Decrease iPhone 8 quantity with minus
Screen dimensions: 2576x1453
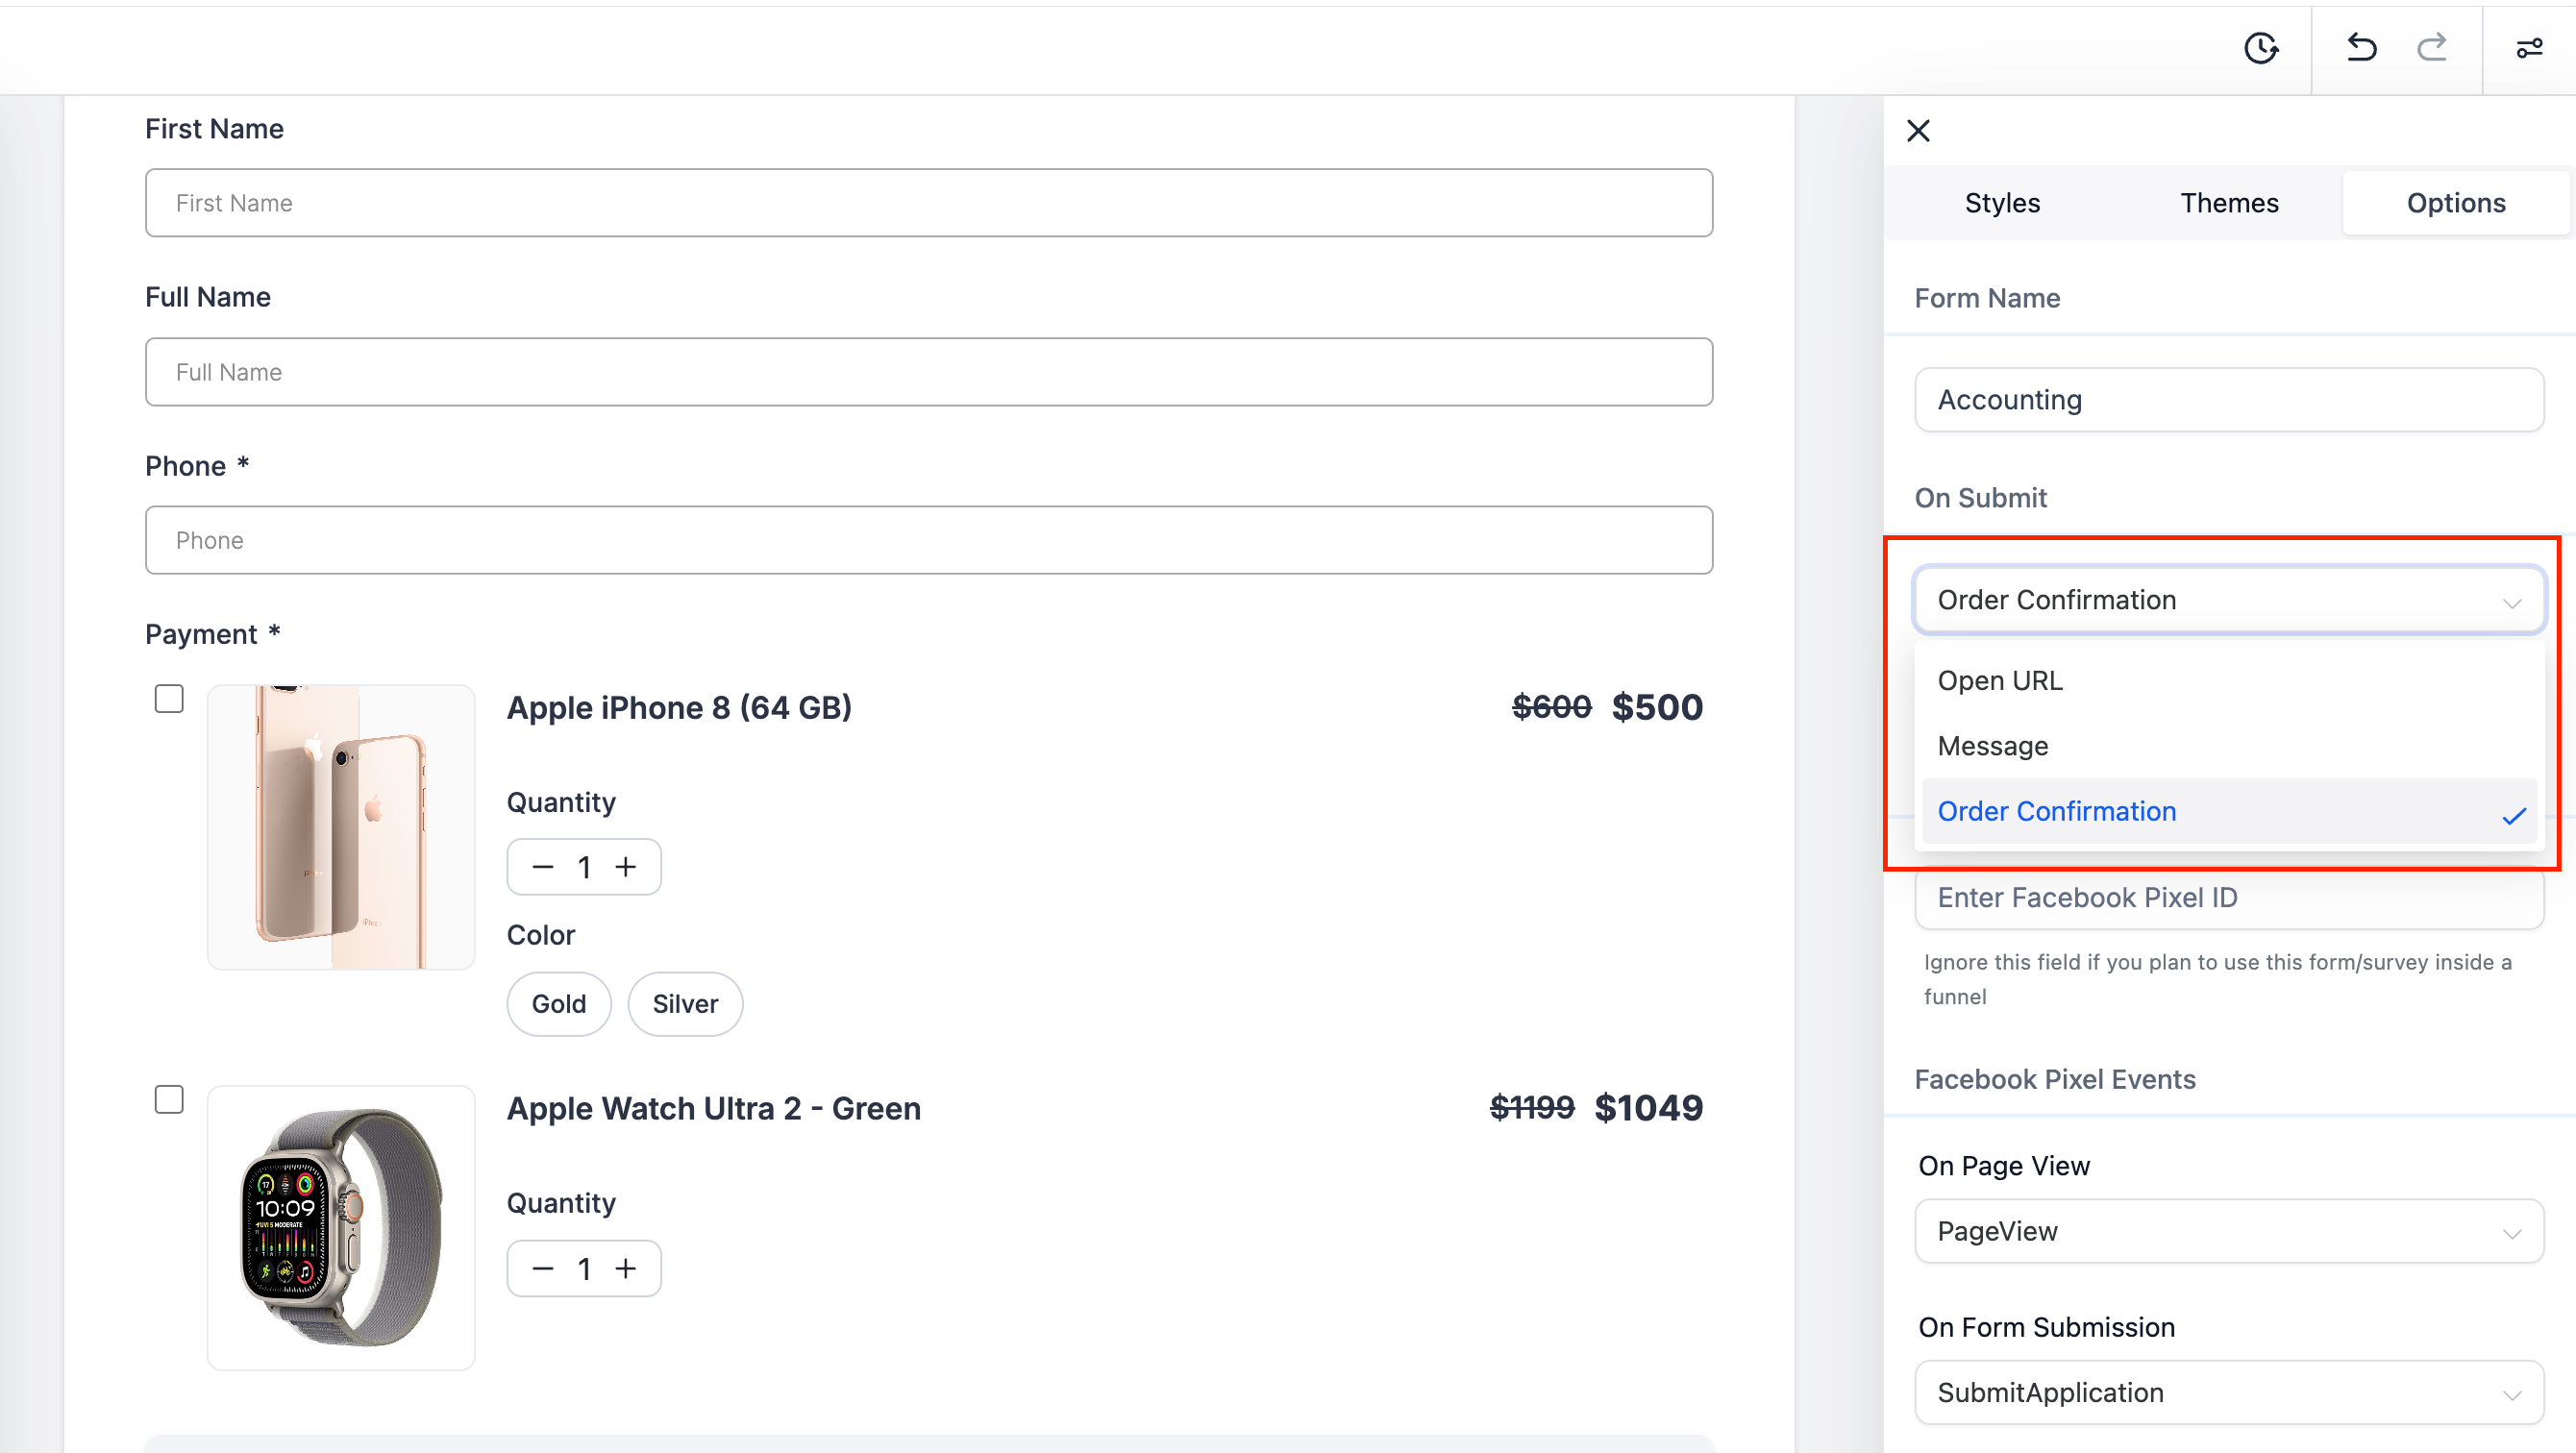(x=543, y=867)
